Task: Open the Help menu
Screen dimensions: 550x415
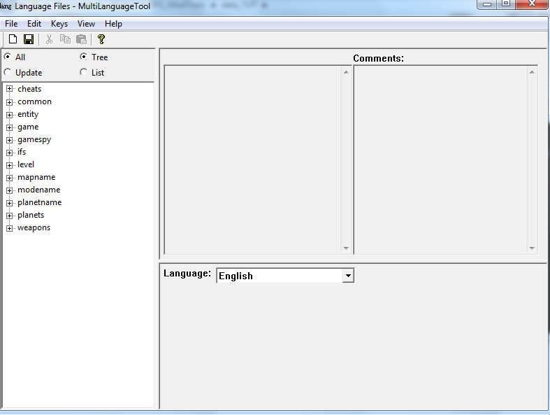Action: [x=113, y=24]
